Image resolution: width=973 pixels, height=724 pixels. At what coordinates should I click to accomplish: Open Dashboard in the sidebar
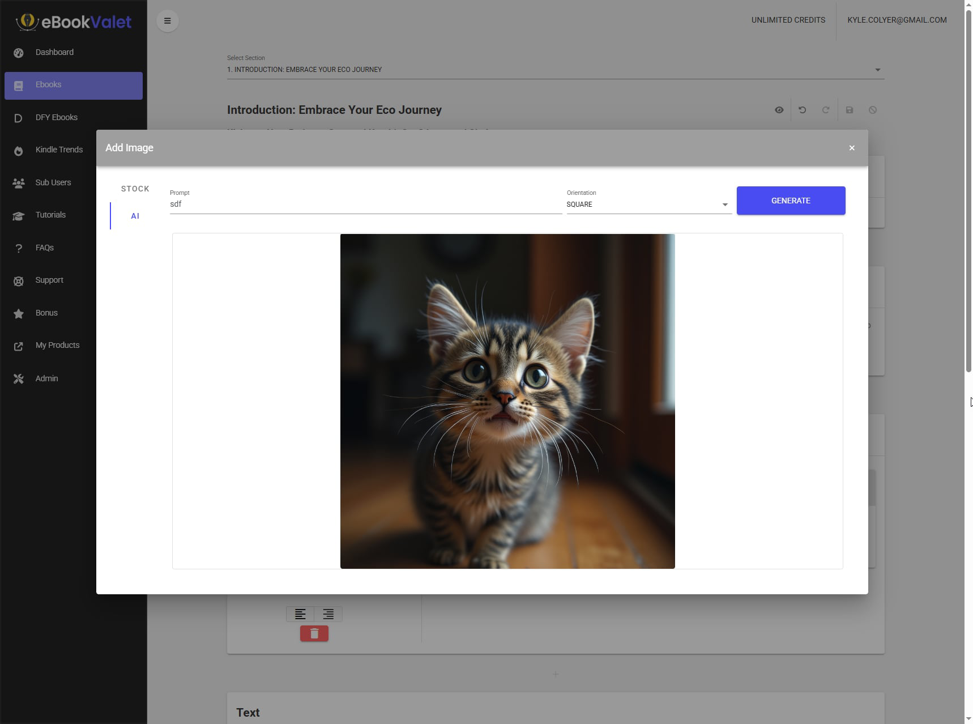54,52
